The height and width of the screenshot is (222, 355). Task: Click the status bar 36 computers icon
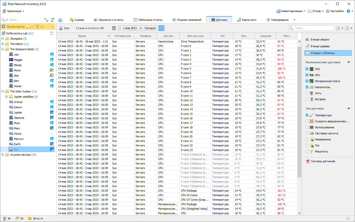coord(5,218)
